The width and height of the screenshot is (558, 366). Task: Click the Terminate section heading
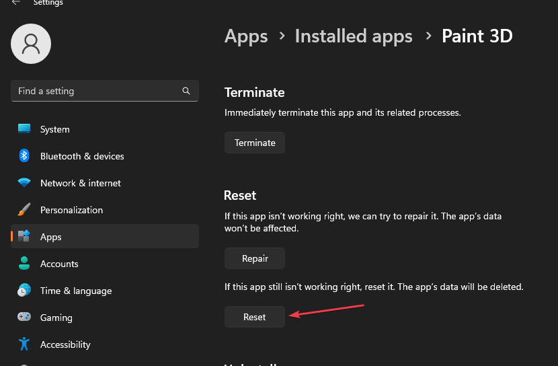pyautogui.click(x=254, y=93)
